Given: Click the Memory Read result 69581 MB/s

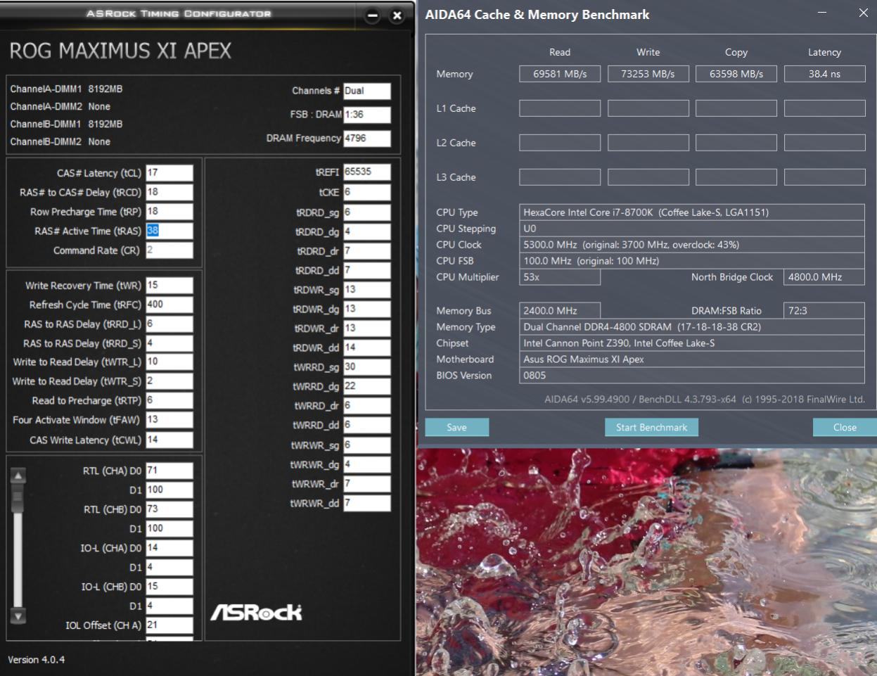Looking at the screenshot, I should pos(560,74).
